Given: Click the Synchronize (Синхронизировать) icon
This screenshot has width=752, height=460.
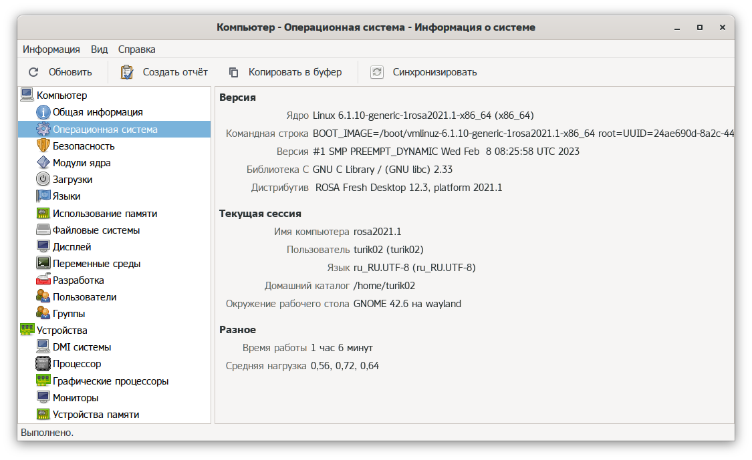Looking at the screenshot, I should pyautogui.click(x=378, y=72).
